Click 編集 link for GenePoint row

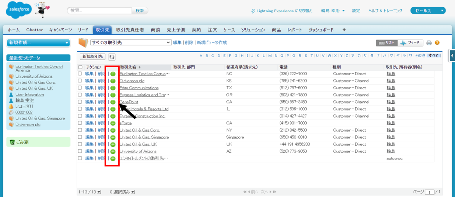[89, 102]
